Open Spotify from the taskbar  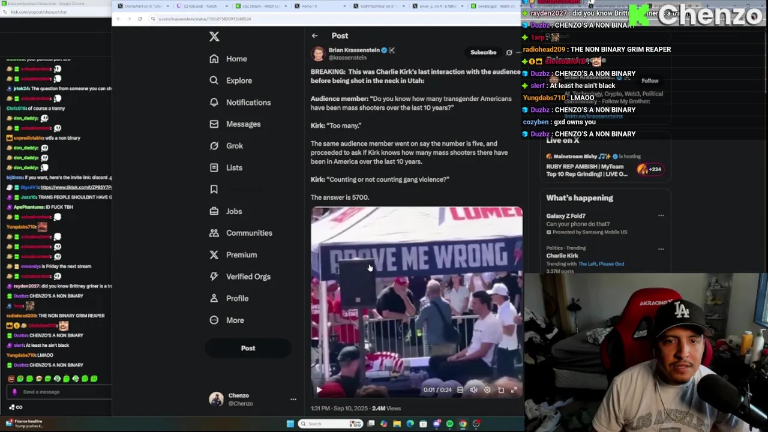coord(449,424)
